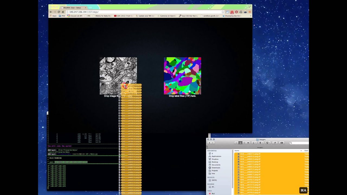The width and height of the screenshot is (347, 195).
Task: Open the Displaying Star Rating bookmark
Action: [x=232, y=16]
